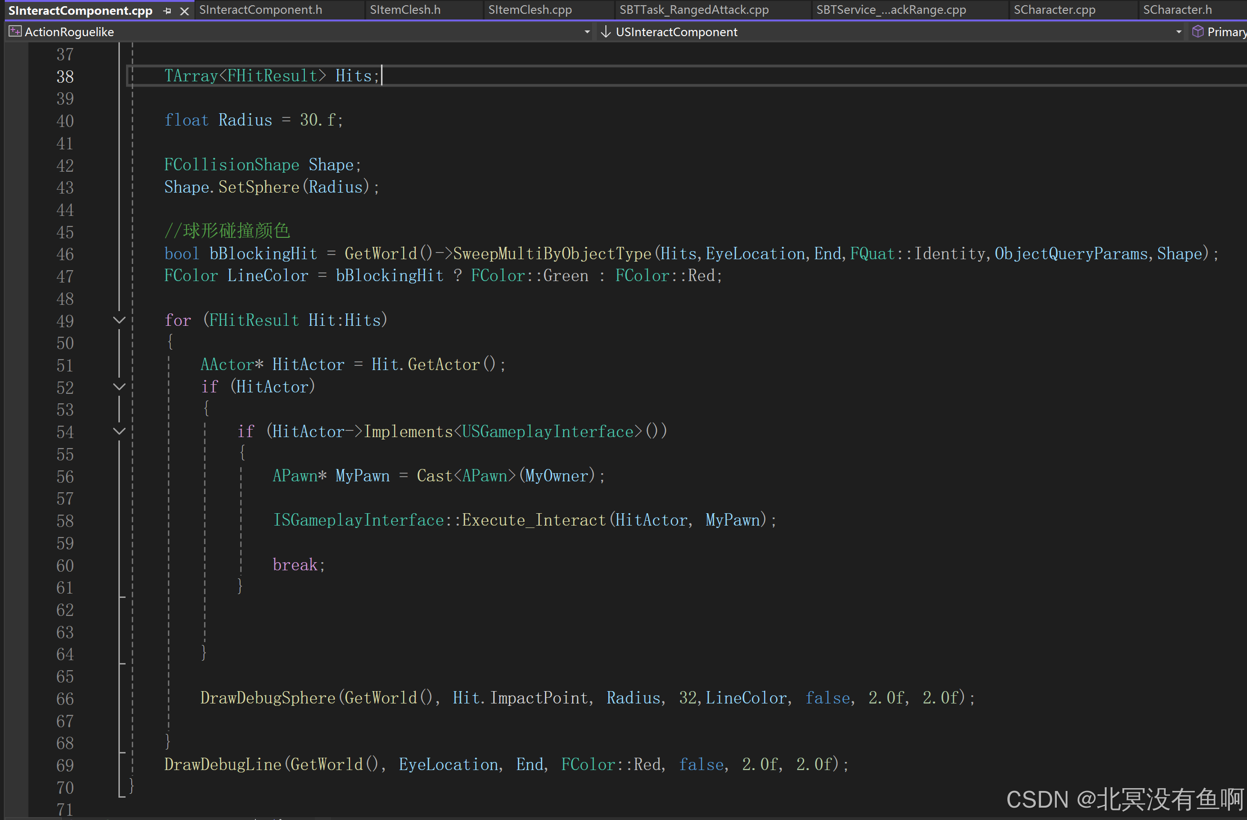Open the SItemClesh.cpp tab
The image size is (1247, 820).
pyautogui.click(x=530, y=10)
